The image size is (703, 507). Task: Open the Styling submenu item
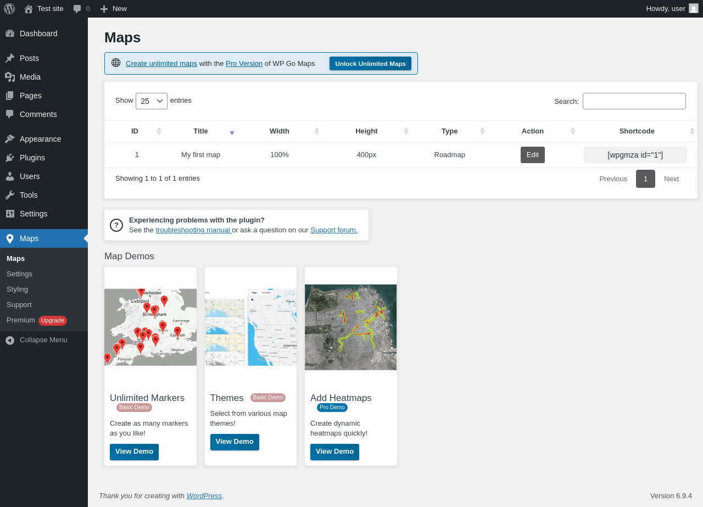(17, 289)
